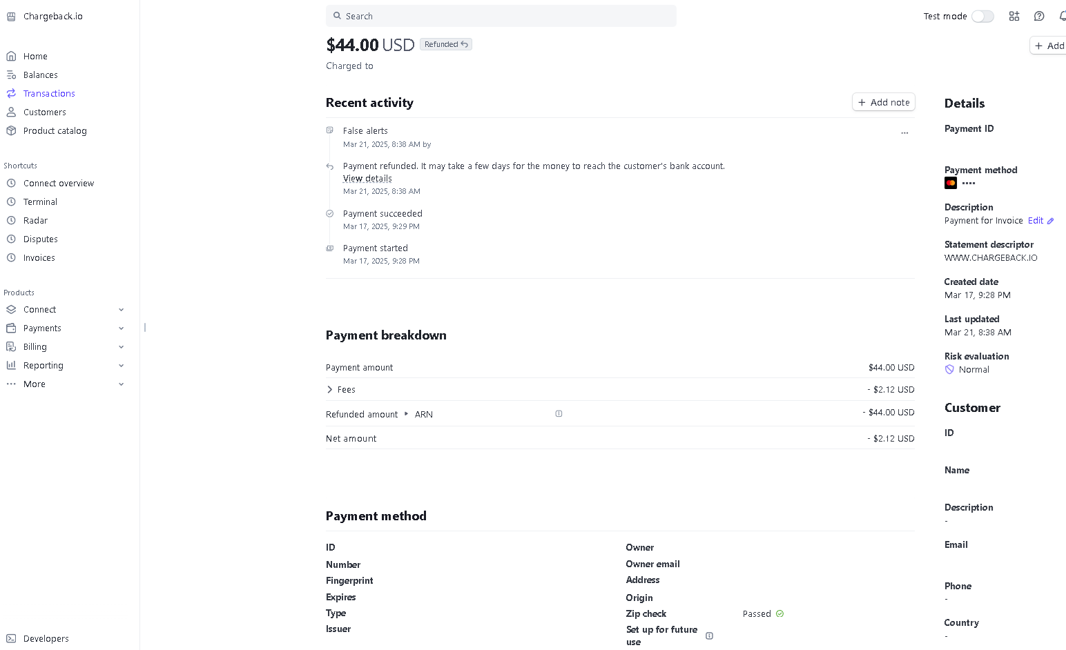This screenshot has height=650, width=1066.
Task: Open the help question mark icon
Action: (1039, 16)
